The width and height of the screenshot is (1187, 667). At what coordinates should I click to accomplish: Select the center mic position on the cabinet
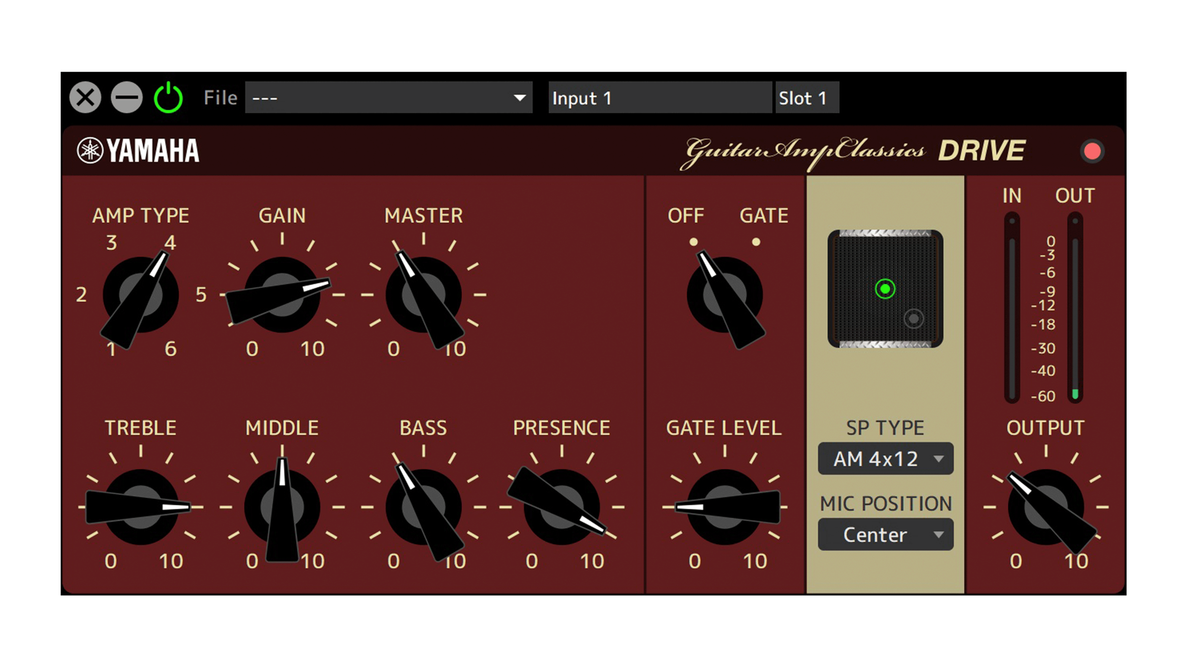coord(884,288)
